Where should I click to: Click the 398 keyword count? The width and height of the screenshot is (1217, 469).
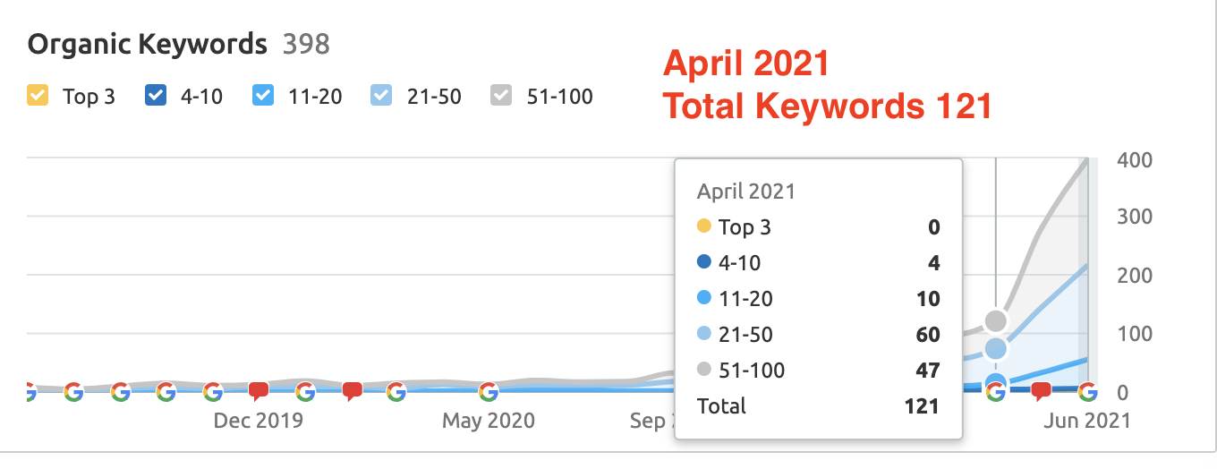[x=306, y=44]
